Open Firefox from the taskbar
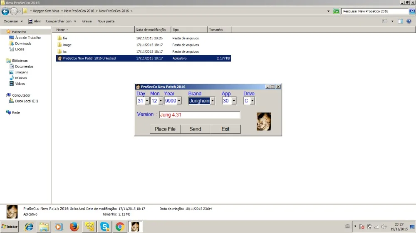This screenshot has height=233, width=416. (74, 227)
